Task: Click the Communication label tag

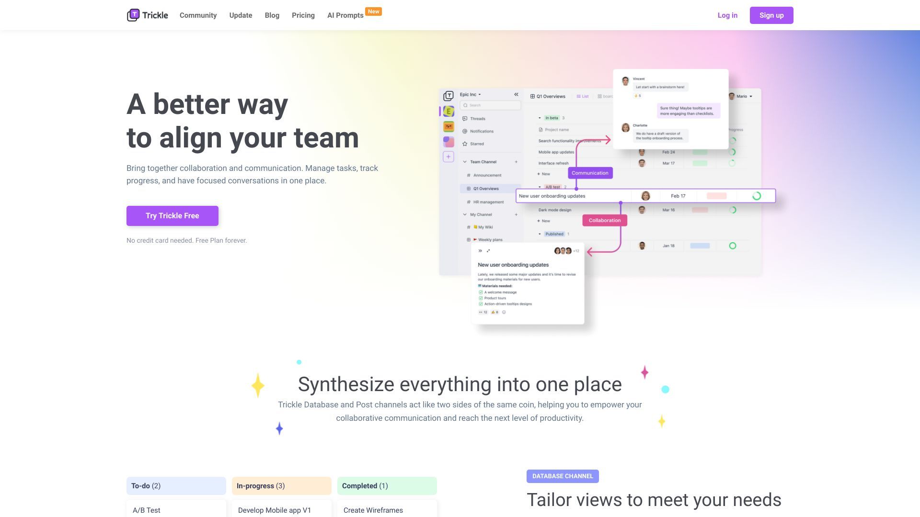Action: click(590, 173)
